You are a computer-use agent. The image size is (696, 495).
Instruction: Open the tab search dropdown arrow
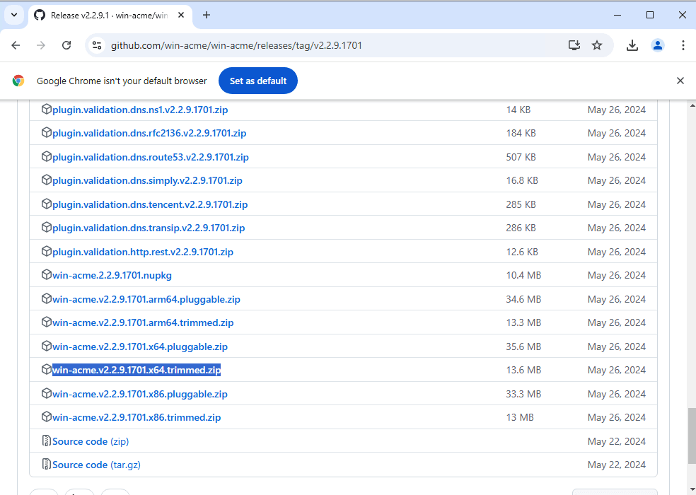pyautogui.click(x=14, y=15)
